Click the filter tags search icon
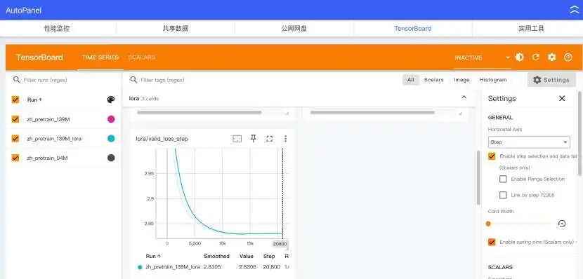The height and width of the screenshot is (279, 583). click(x=133, y=80)
